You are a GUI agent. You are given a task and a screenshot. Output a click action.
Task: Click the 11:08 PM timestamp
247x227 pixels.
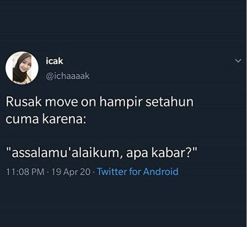click(25, 171)
